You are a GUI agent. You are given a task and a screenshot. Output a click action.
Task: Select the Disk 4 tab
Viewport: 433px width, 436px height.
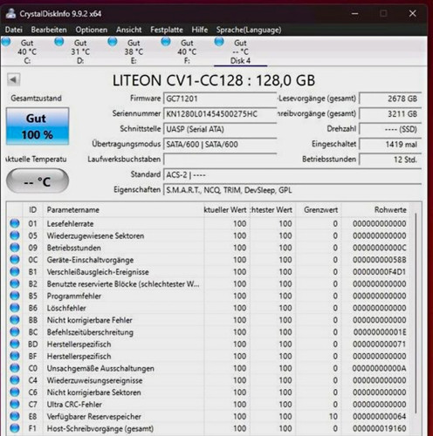point(240,51)
